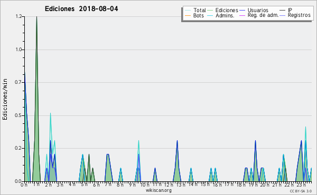Image resolution: width=317 pixels, height=195 pixels.
Task: Click the Ediciones legend green line
Action: click(x=210, y=11)
